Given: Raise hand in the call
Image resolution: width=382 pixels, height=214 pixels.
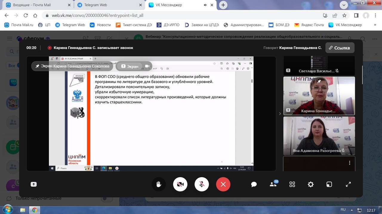Looking at the screenshot, I should (x=159, y=184).
